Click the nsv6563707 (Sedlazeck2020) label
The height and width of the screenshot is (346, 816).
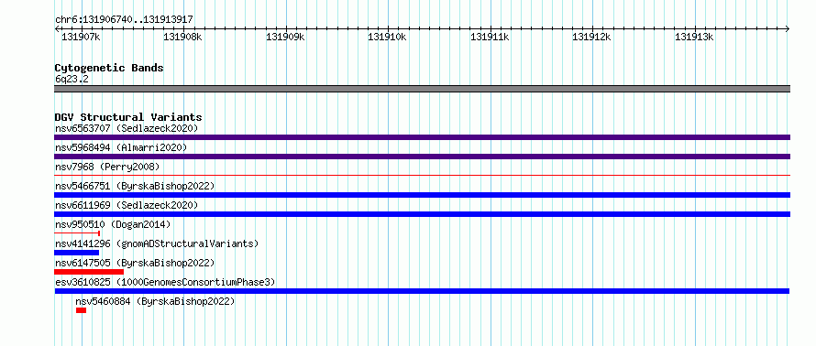127,128
